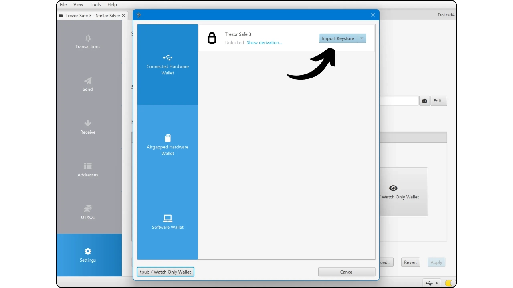The height and width of the screenshot is (288, 513).
Task: Open the File menu
Action: click(63, 4)
